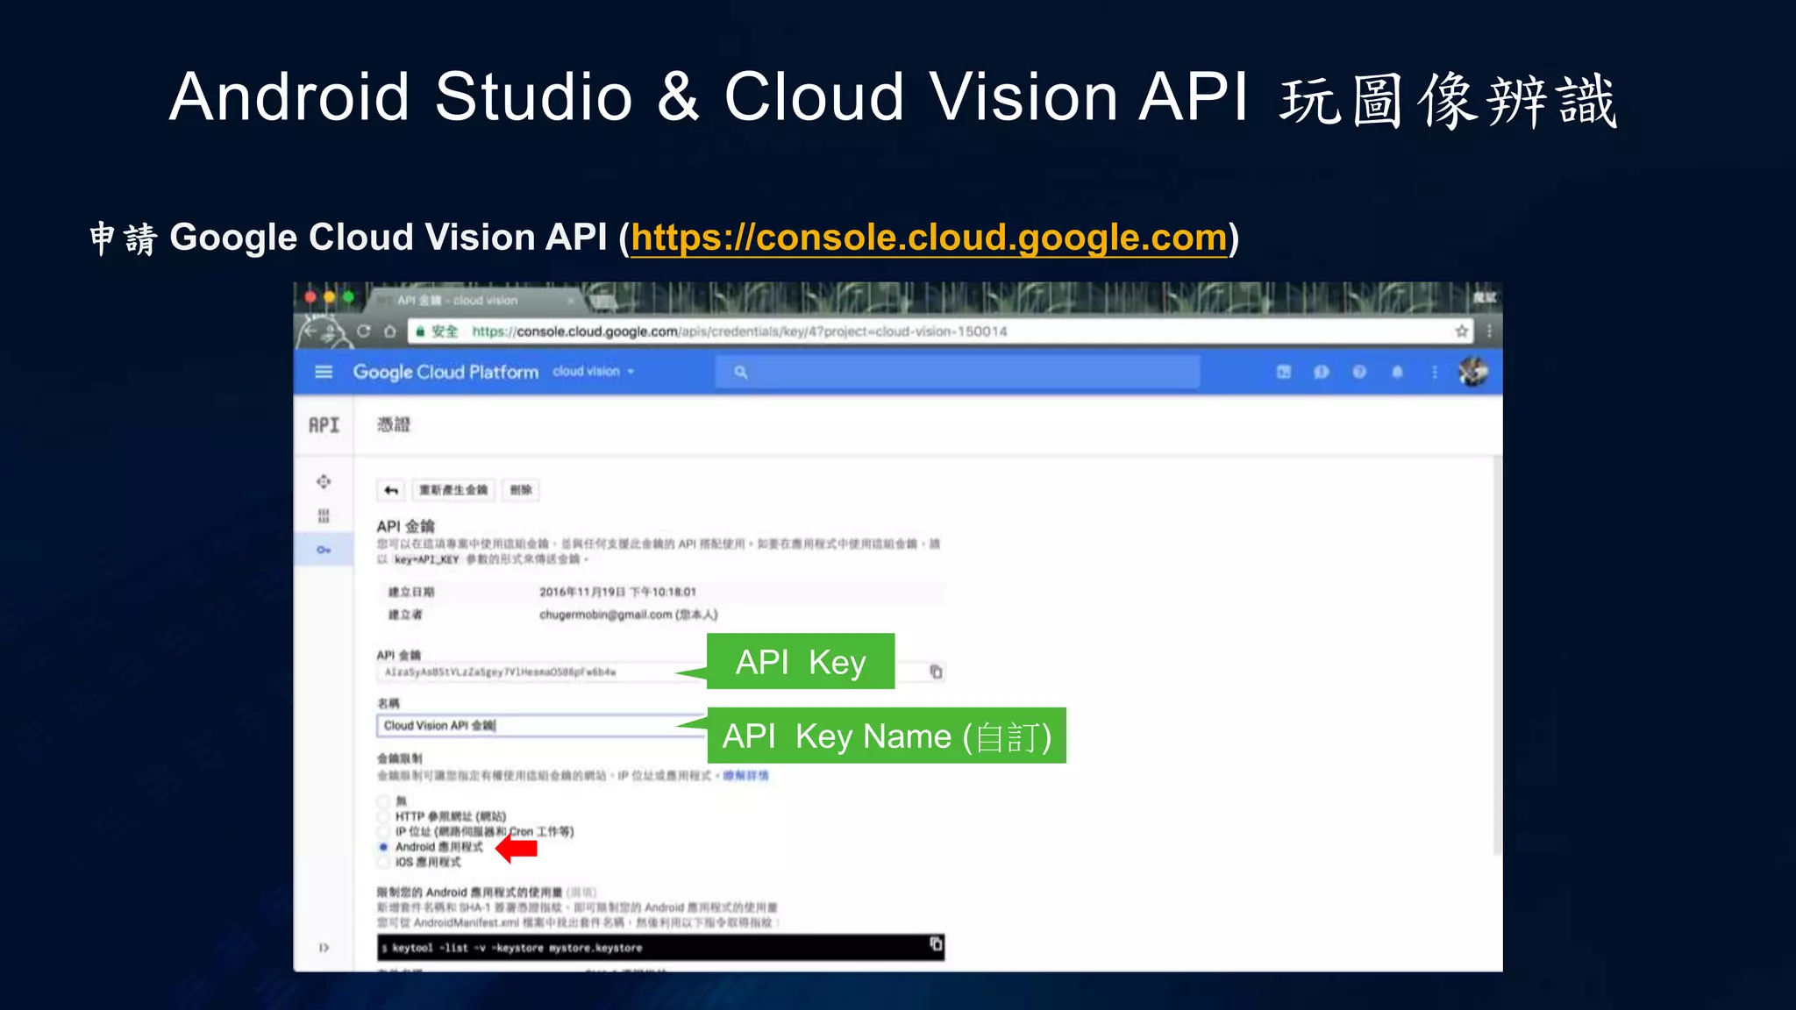Copy the keytool command with its copy icon
Image resolution: width=1796 pixels, height=1010 pixels.
point(936,944)
